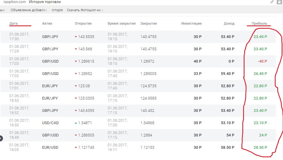Click the rocket icon in the browser bar
The image size is (283, 160).
pyautogui.click(x=272, y=2)
